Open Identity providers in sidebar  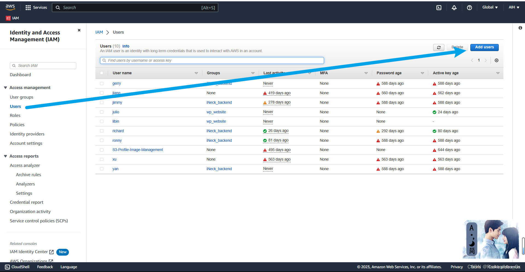[27, 134]
